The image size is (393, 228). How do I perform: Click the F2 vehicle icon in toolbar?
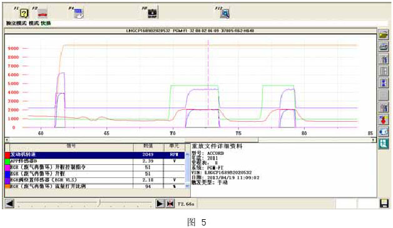click(x=43, y=13)
